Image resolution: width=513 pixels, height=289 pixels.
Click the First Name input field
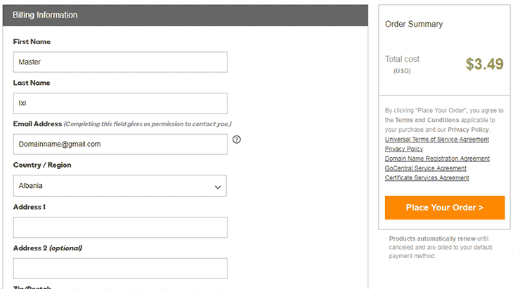pyautogui.click(x=120, y=62)
